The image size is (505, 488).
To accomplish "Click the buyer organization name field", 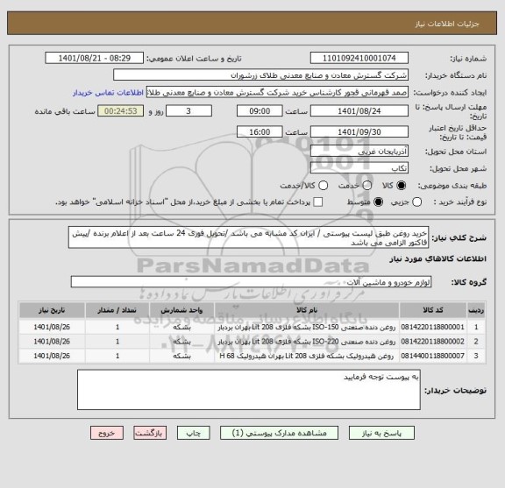I will click(x=261, y=75).
